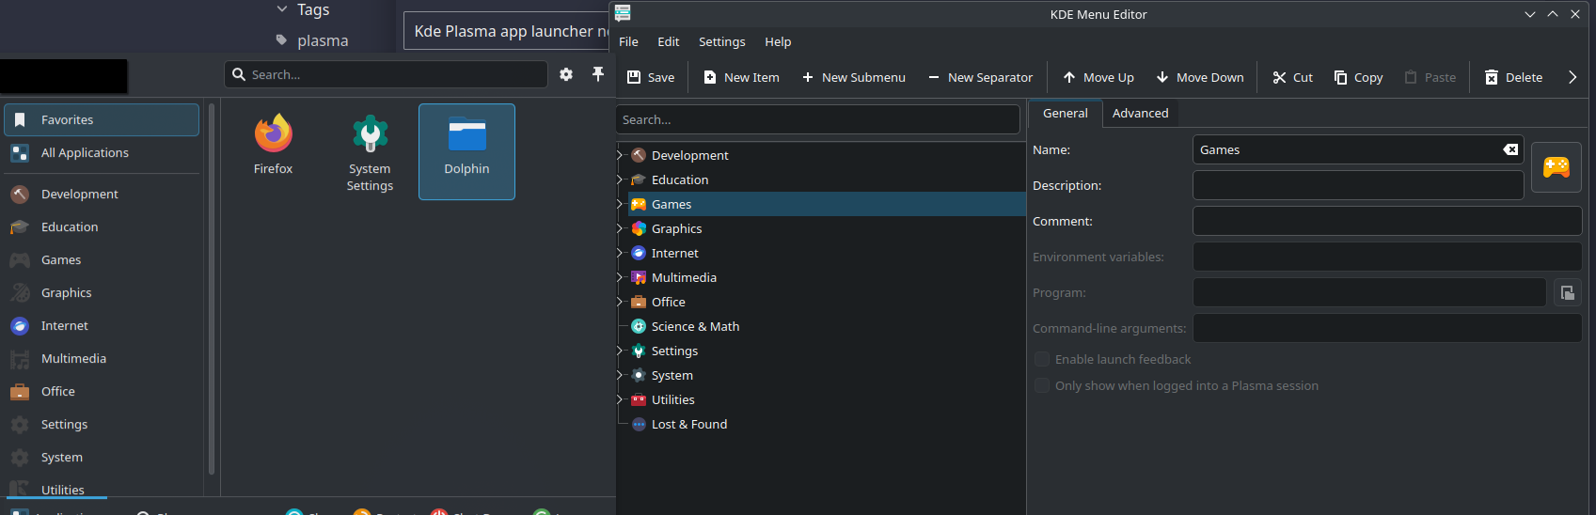Select Lost & Found tree item
This screenshot has width=1596, height=515.
coord(688,424)
